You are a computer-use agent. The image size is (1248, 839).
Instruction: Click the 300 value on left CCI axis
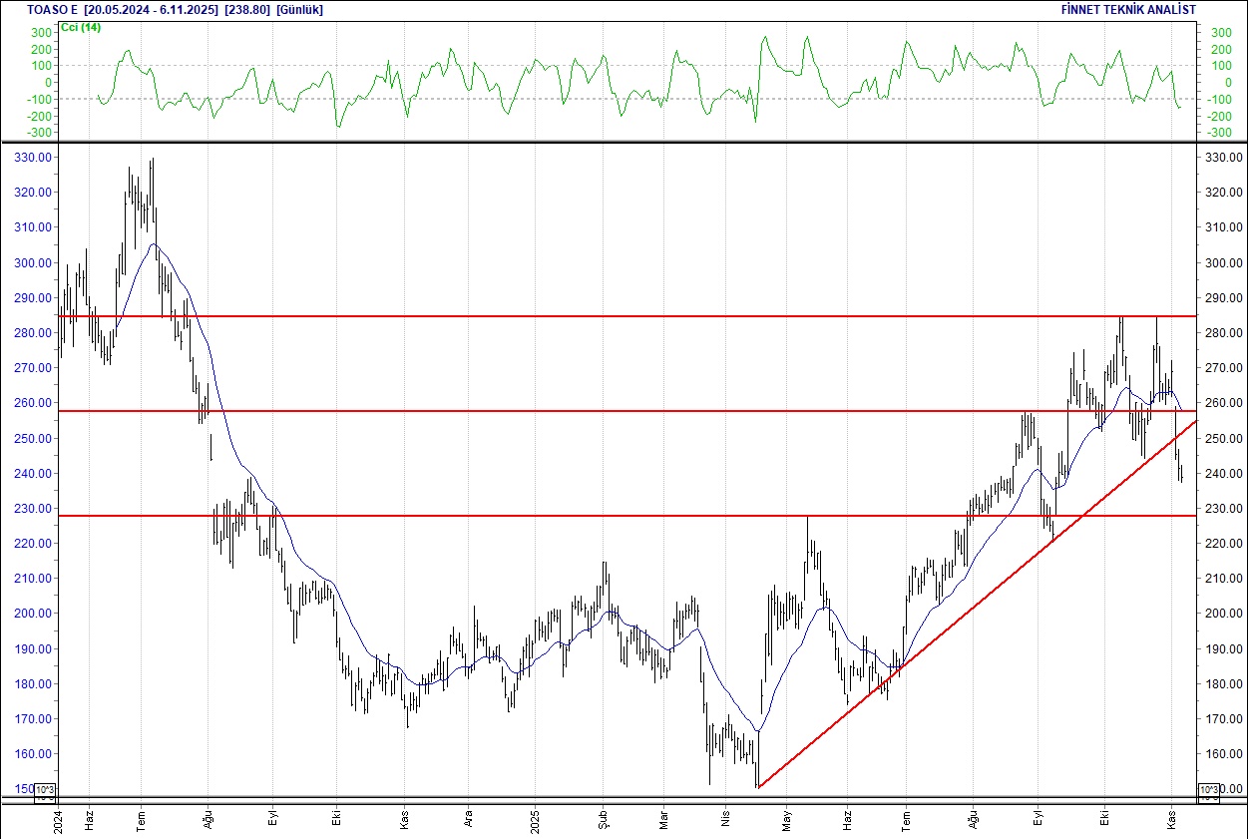(40, 33)
